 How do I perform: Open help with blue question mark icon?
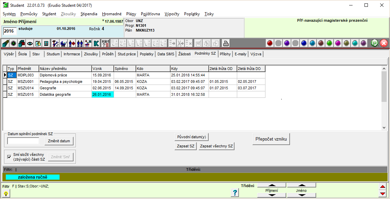[x=234, y=193]
